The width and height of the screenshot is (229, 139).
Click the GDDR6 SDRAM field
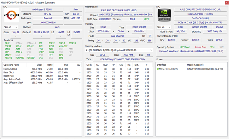[199, 27]
